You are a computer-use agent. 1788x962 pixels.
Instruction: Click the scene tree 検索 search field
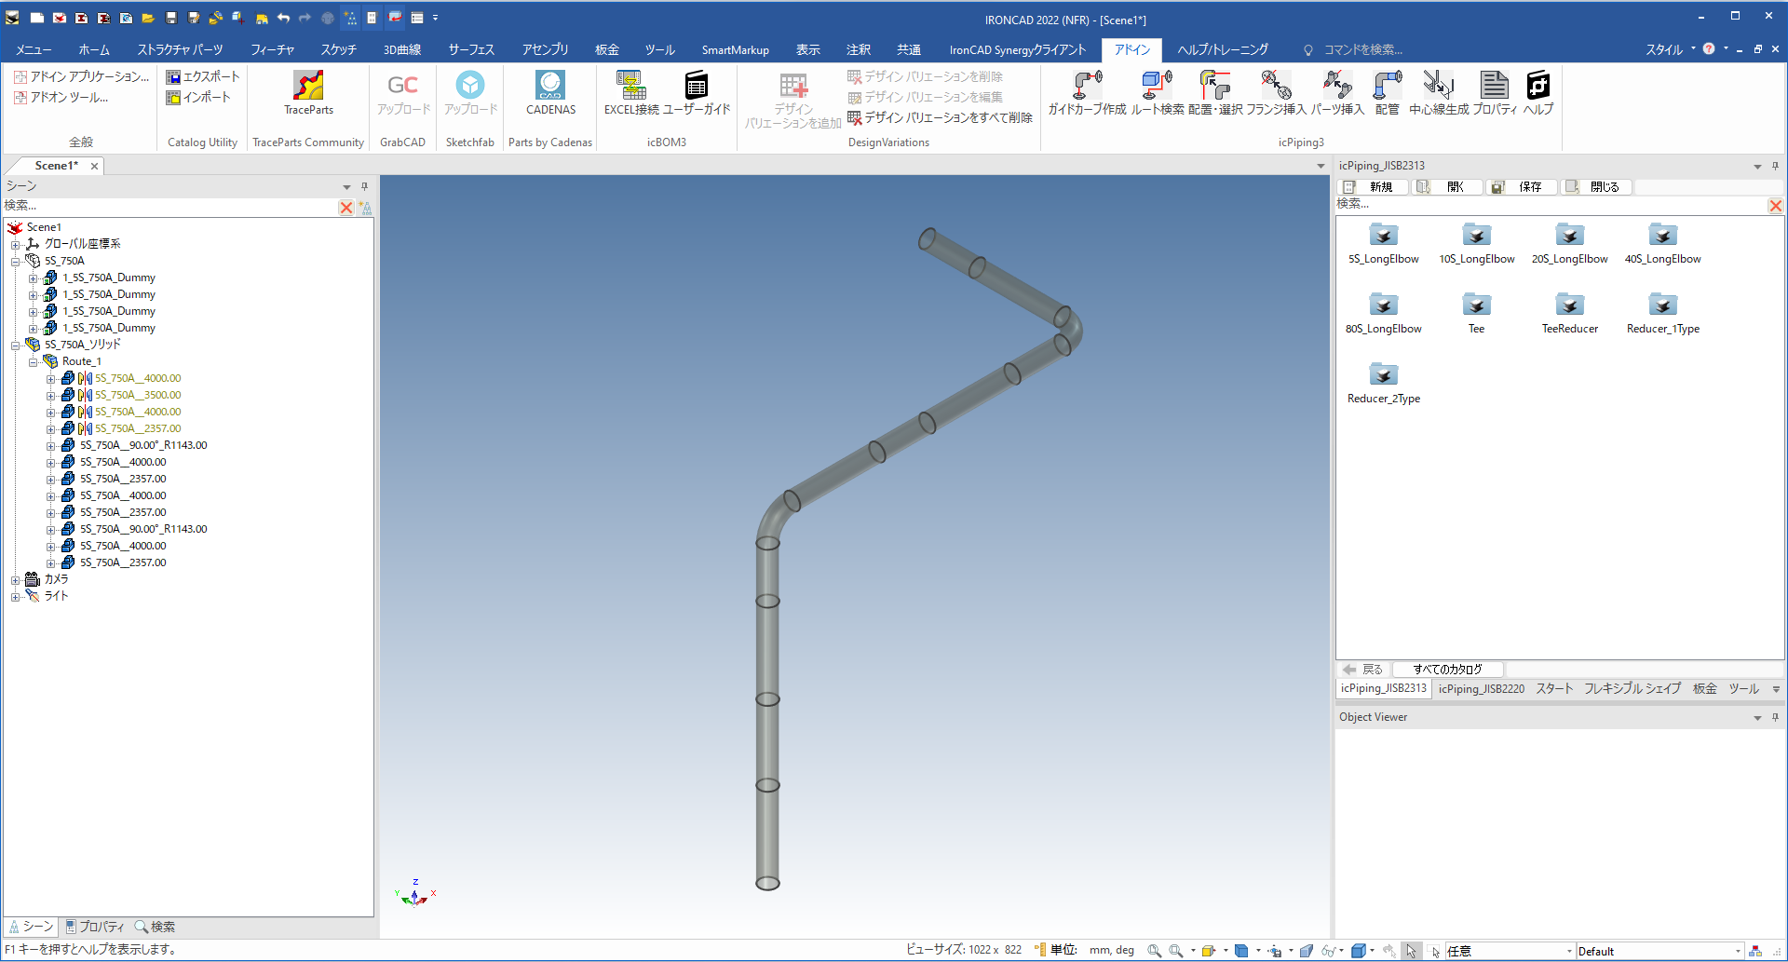point(168,207)
